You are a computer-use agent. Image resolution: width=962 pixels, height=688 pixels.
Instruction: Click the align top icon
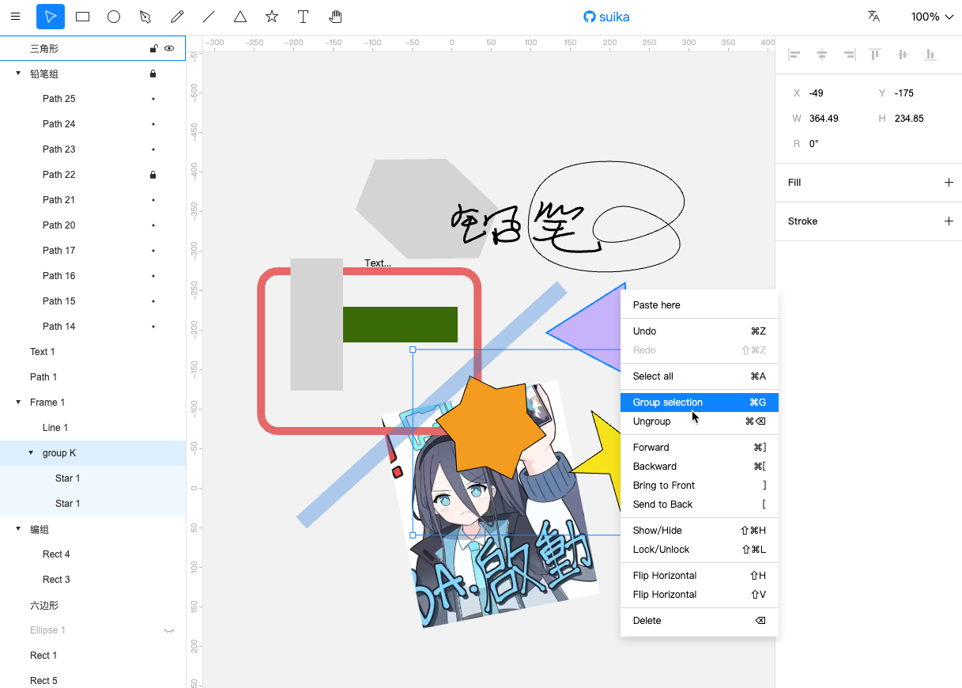tap(875, 55)
